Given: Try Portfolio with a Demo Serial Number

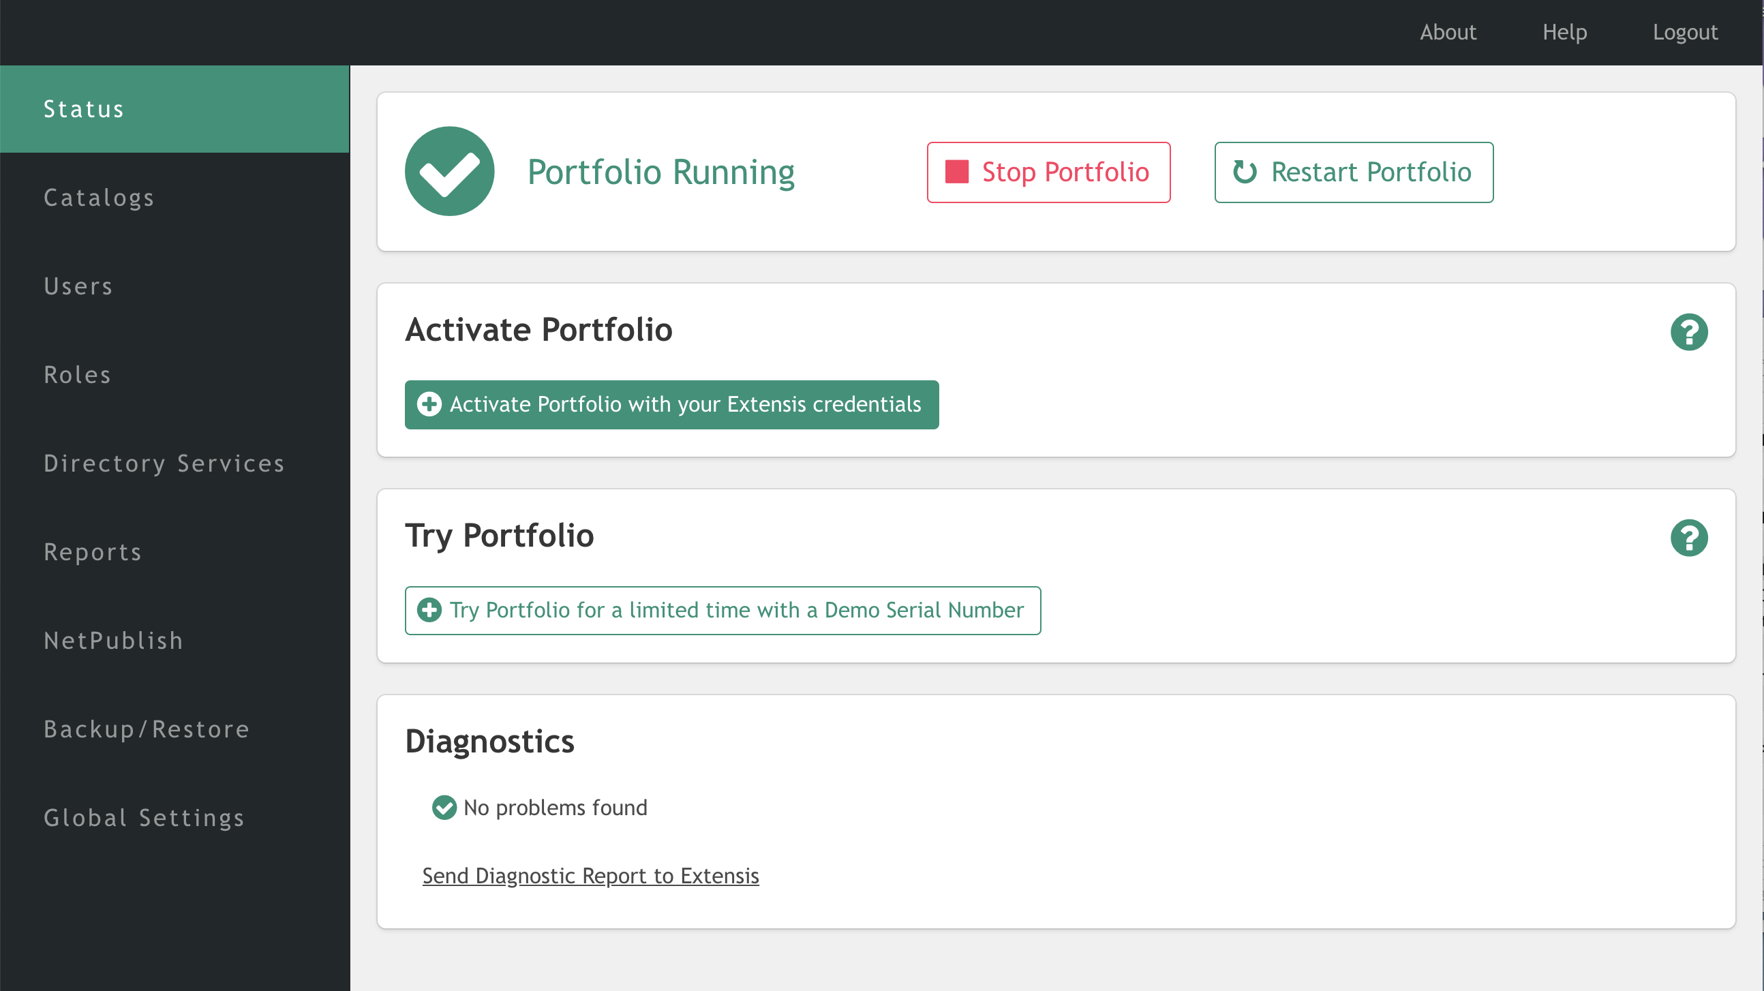Looking at the screenshot, I should click(x=723, y=610).
